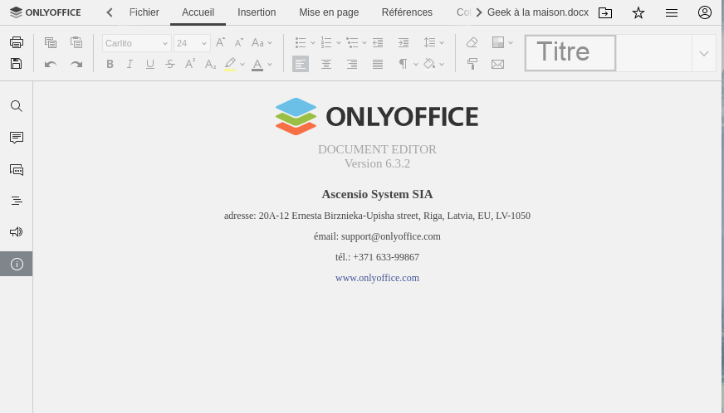Click the ONLYOFFICE header logo
The height and width of the screenshot is (413, 724).
click(45, 12)
